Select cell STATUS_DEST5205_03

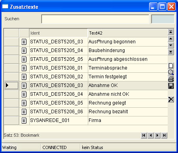point(59,42)
